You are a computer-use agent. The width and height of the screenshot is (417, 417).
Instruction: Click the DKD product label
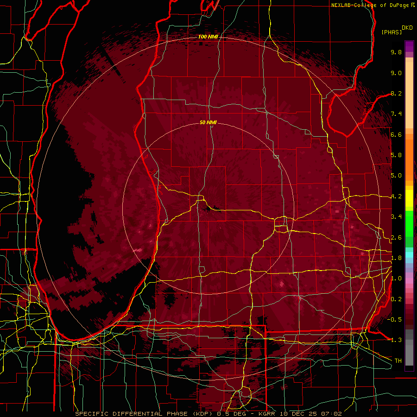coord(407,28)
